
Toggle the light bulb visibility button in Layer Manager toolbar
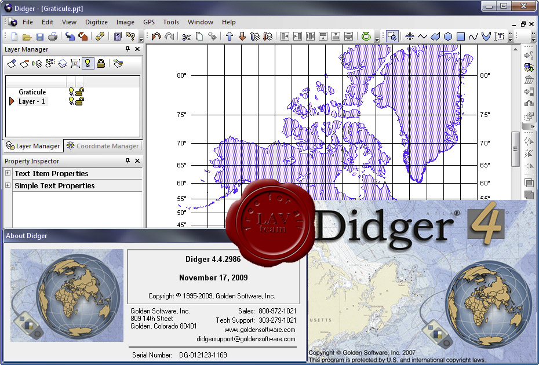coord(88,63)
